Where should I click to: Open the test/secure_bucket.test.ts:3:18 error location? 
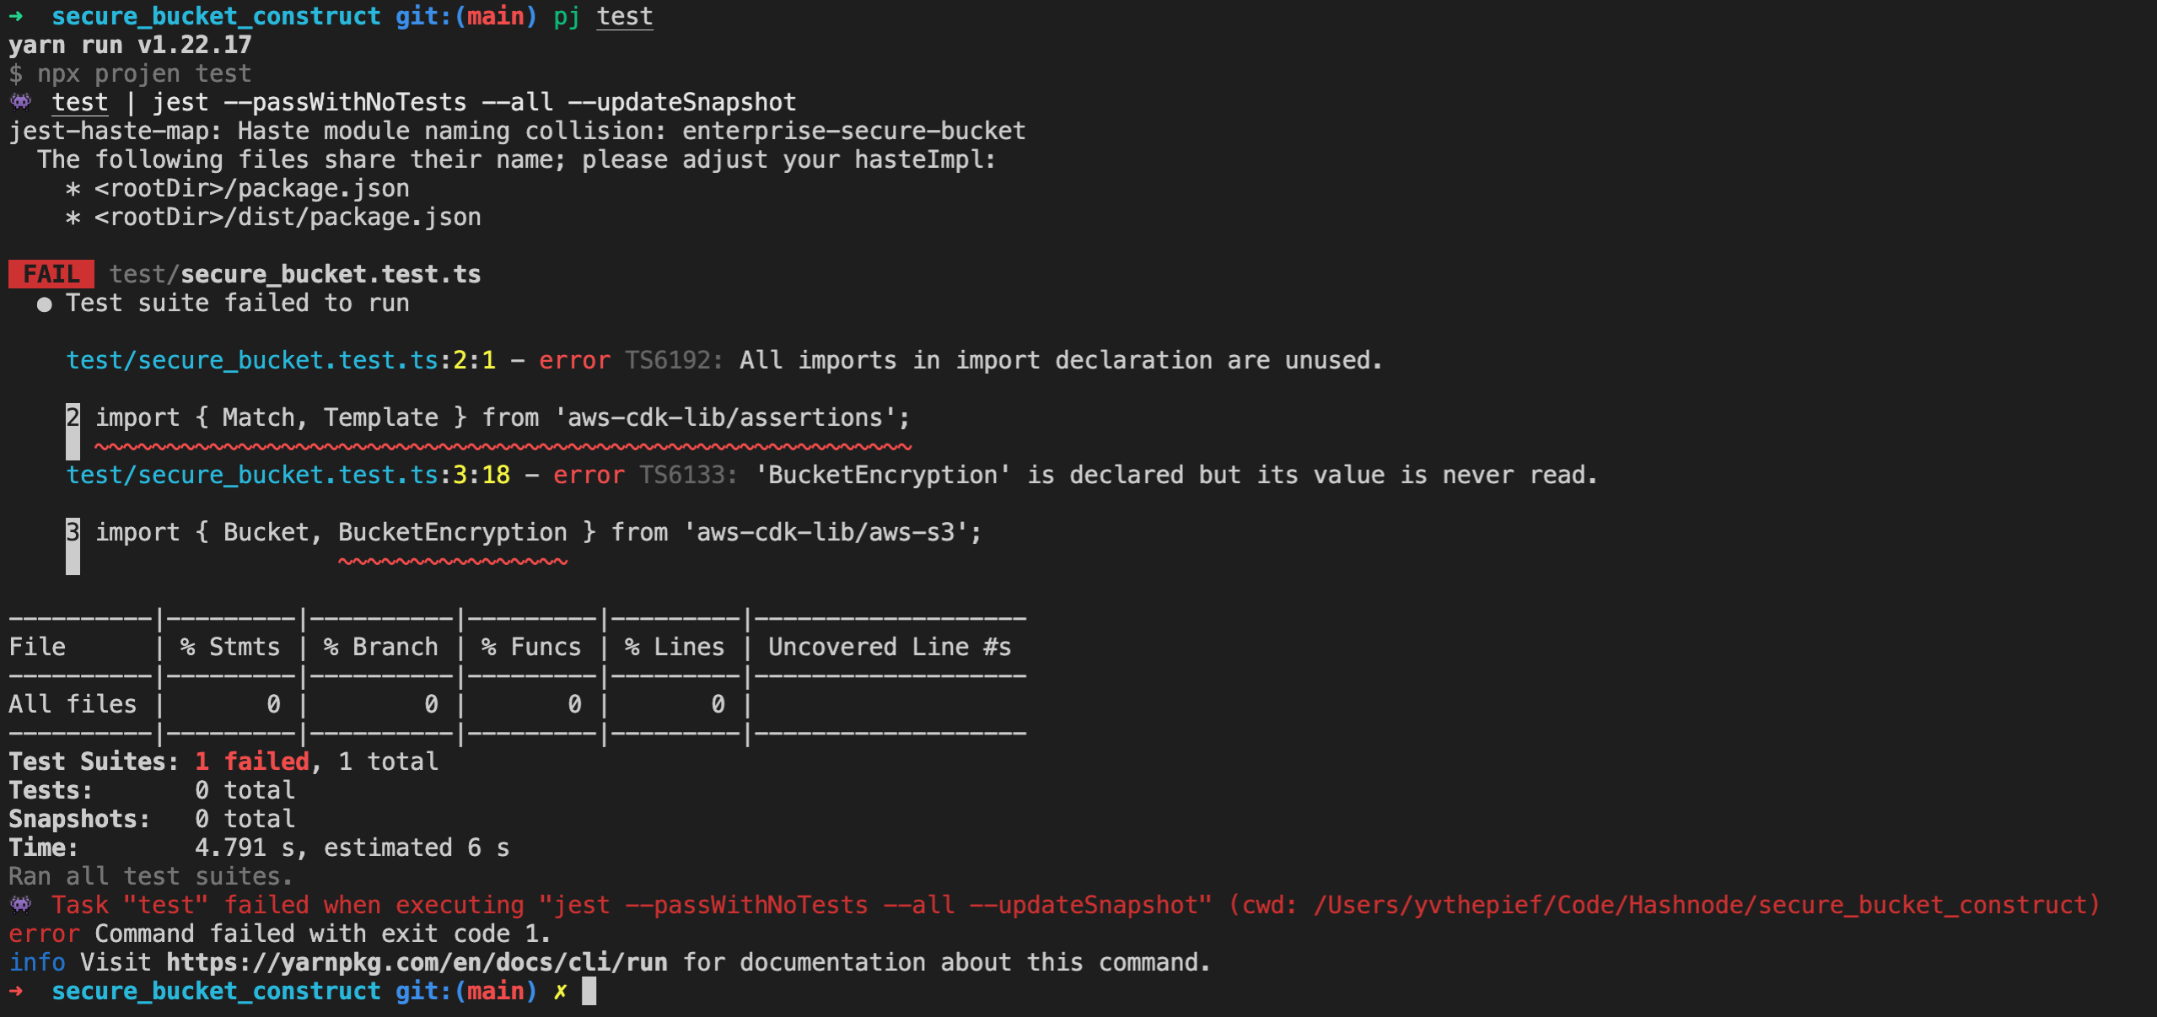288,475
